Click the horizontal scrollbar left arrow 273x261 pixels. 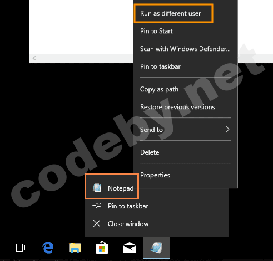tap(34, 58)
